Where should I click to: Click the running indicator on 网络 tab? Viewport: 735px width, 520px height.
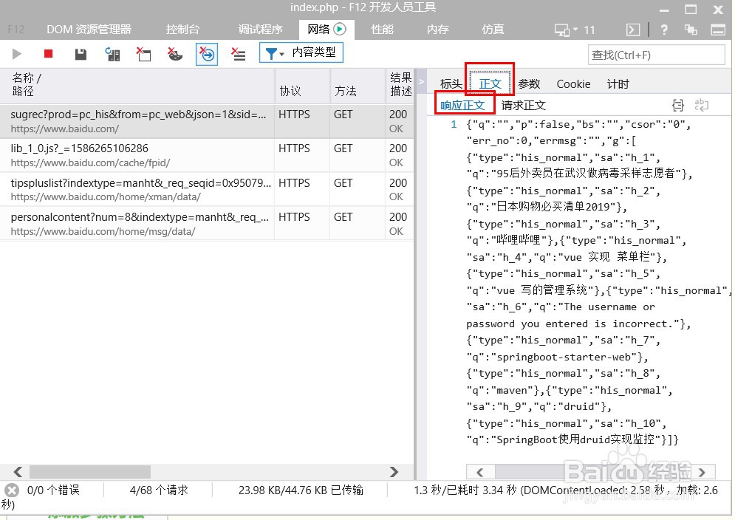[x=340, y=29]
